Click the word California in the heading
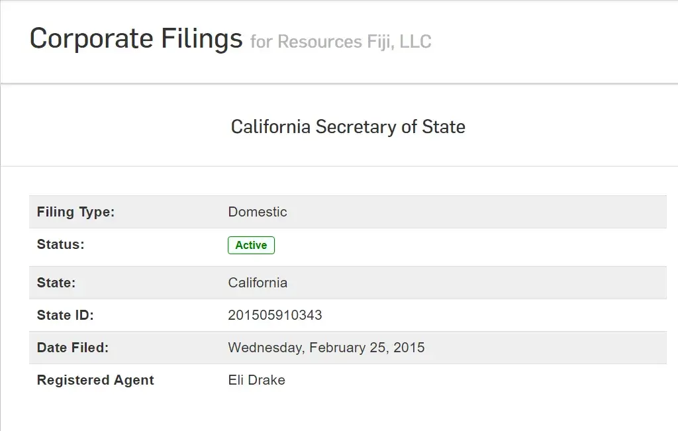678x431 pixels. 271,126
